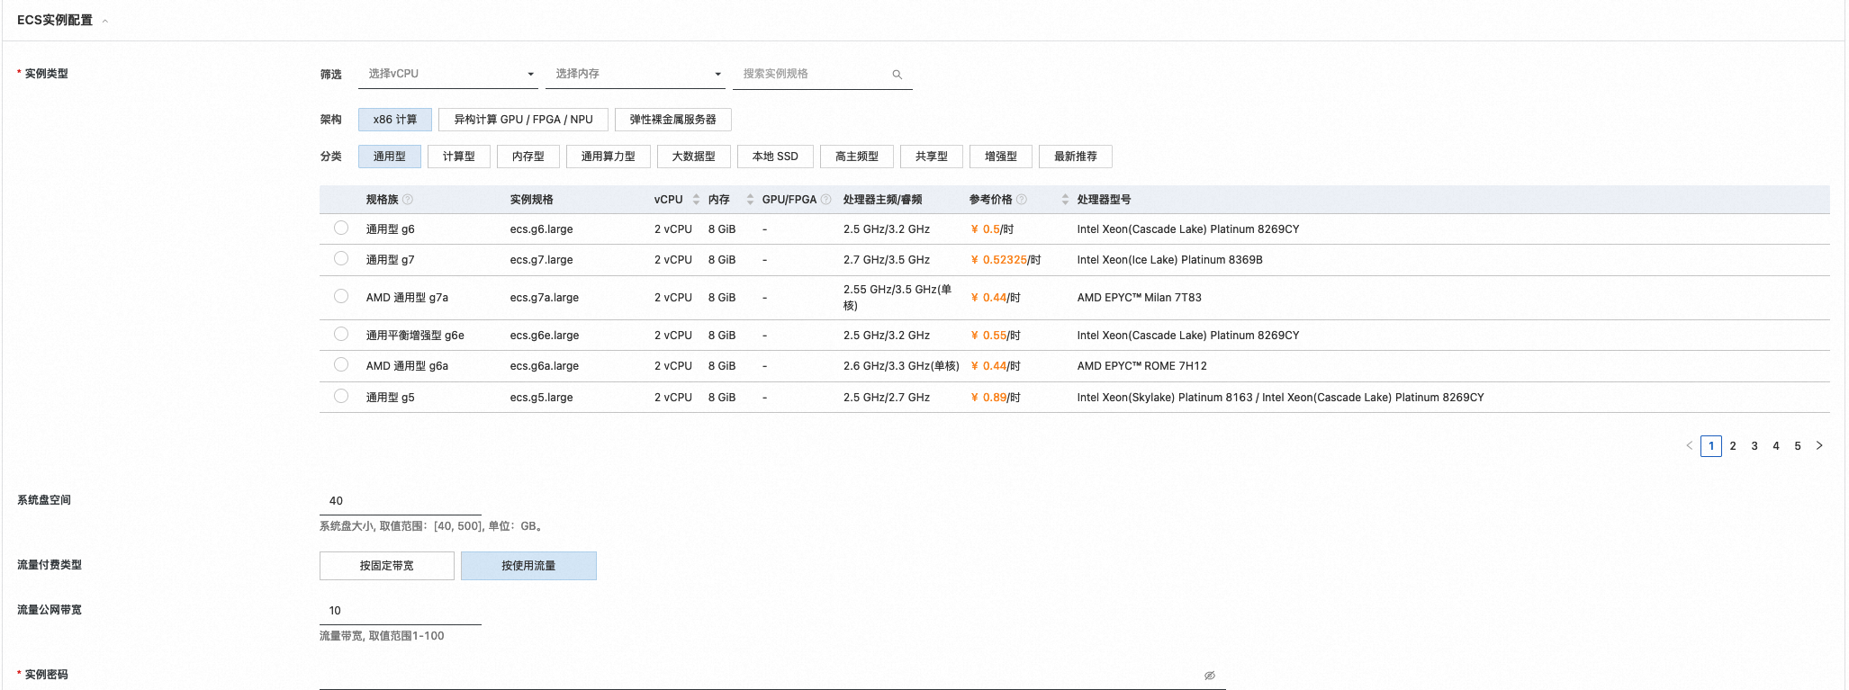Choose the 通用算力型 category
The image size is (1849, 690).
click(x=609, y=157)
